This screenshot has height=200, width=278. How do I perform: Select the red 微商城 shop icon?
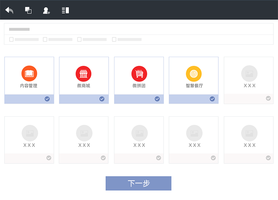pos(84,74)
